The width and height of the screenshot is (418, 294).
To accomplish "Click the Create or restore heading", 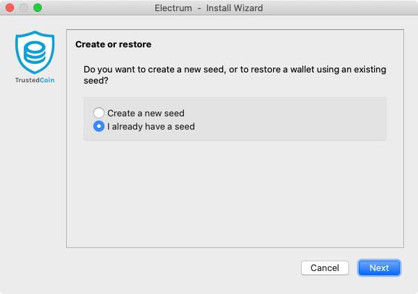I will [x=114, y=45].
